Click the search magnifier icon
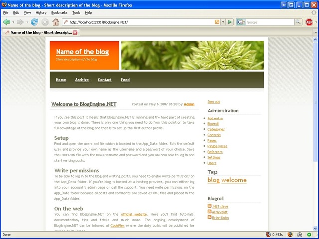 point(298,22)
